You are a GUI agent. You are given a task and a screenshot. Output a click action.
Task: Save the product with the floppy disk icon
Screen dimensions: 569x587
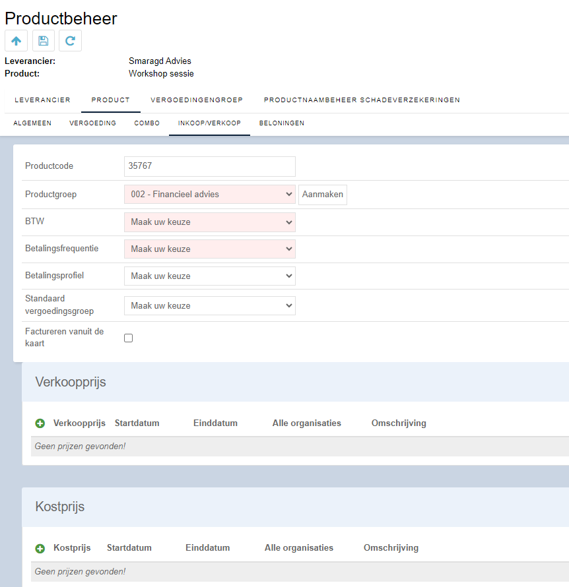(44, 40)
